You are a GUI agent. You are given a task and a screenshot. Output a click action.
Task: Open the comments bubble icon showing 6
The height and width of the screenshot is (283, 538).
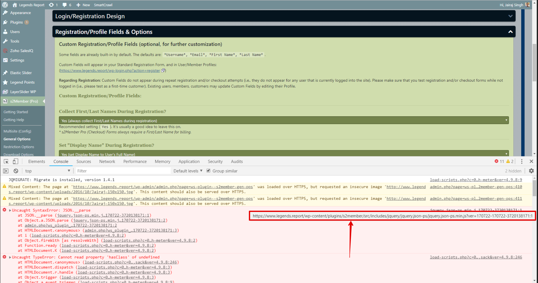coord(65,5)
